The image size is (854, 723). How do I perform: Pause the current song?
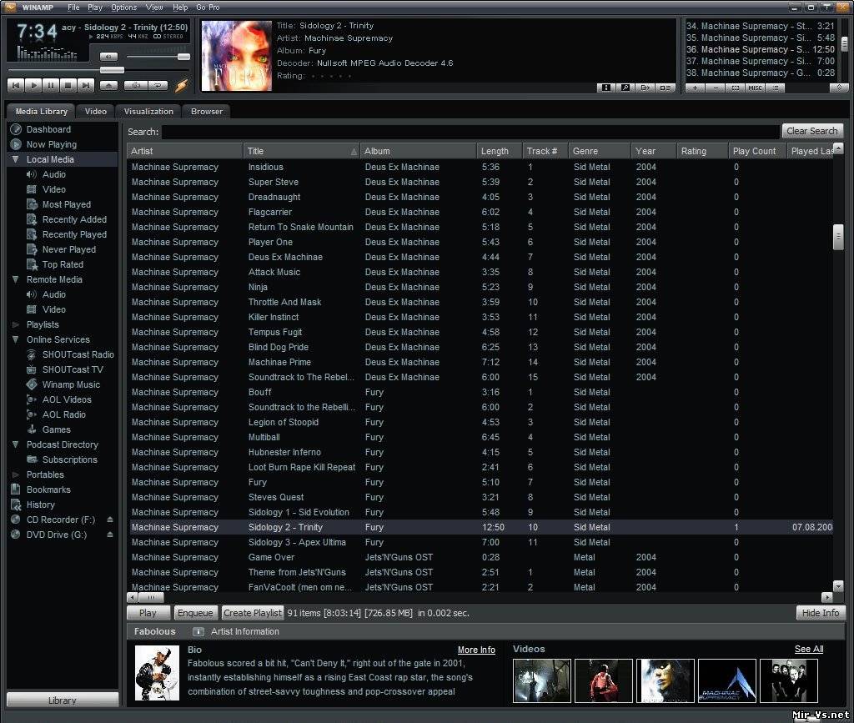coord(51,85)
